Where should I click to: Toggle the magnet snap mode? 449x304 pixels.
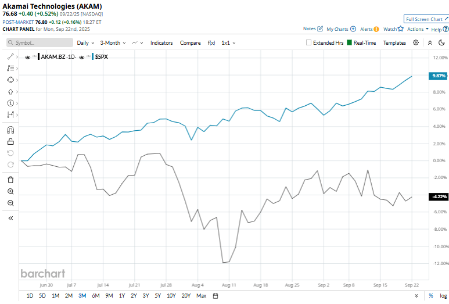point(10,130)
